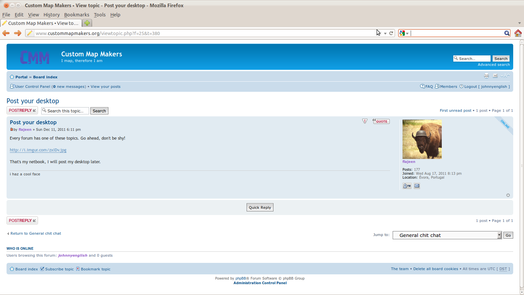Open the URL bar history dropdown arrow

click(x=385, y=33)
